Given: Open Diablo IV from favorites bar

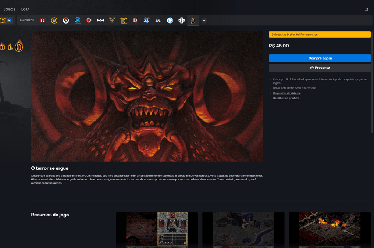Looking at the screenshot, I should coord(43,21).
